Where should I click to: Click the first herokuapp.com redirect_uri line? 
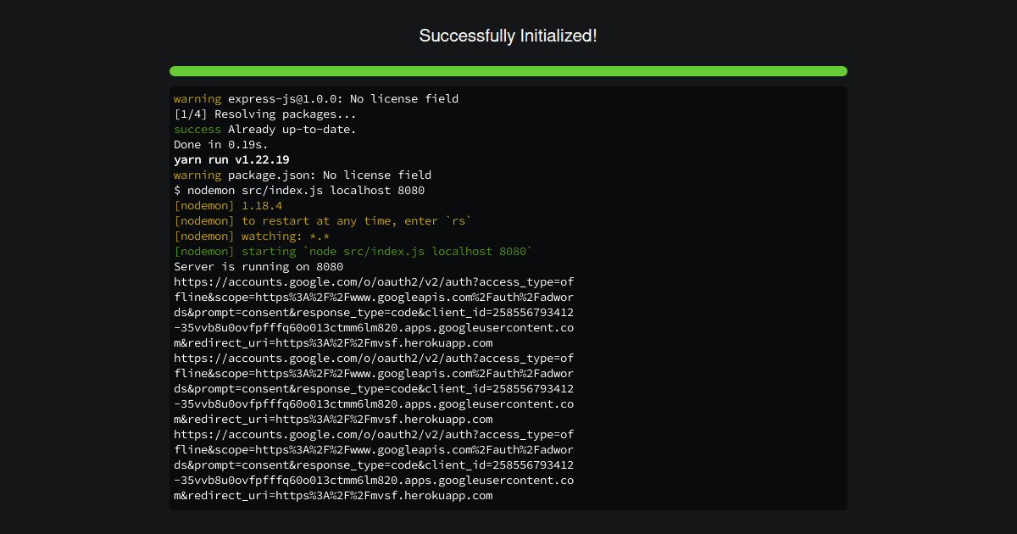point(333,343)
